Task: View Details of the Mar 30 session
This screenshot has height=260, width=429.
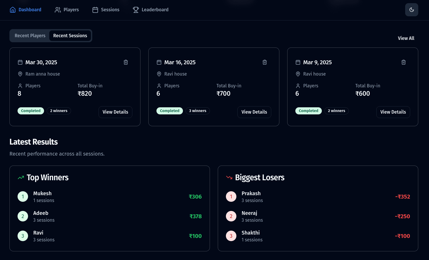Action: pos(115,112)
